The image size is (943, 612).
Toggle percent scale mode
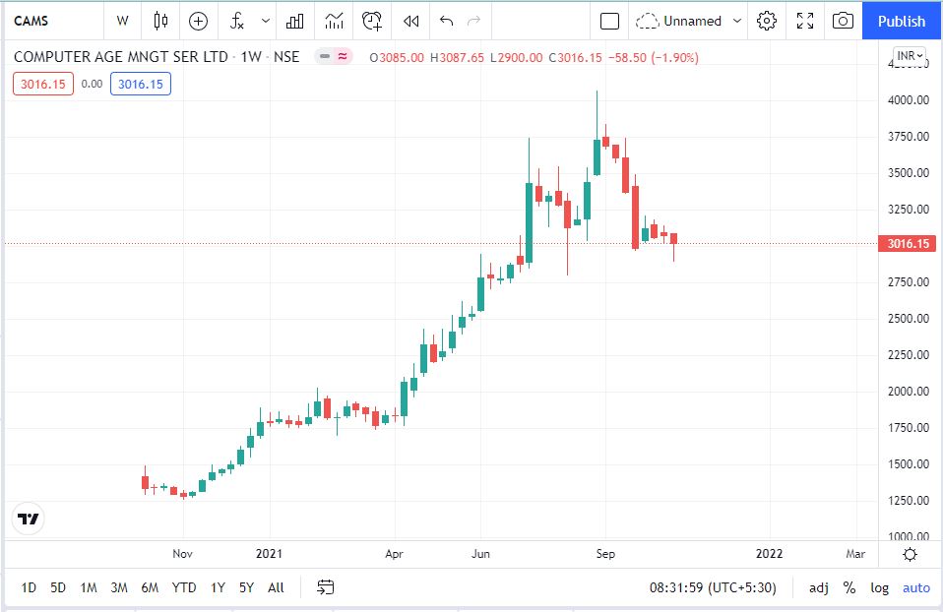tap(849, 587)
